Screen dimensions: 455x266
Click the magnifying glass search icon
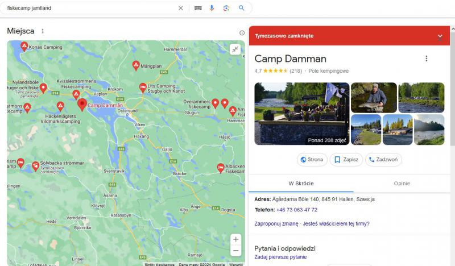241,8
